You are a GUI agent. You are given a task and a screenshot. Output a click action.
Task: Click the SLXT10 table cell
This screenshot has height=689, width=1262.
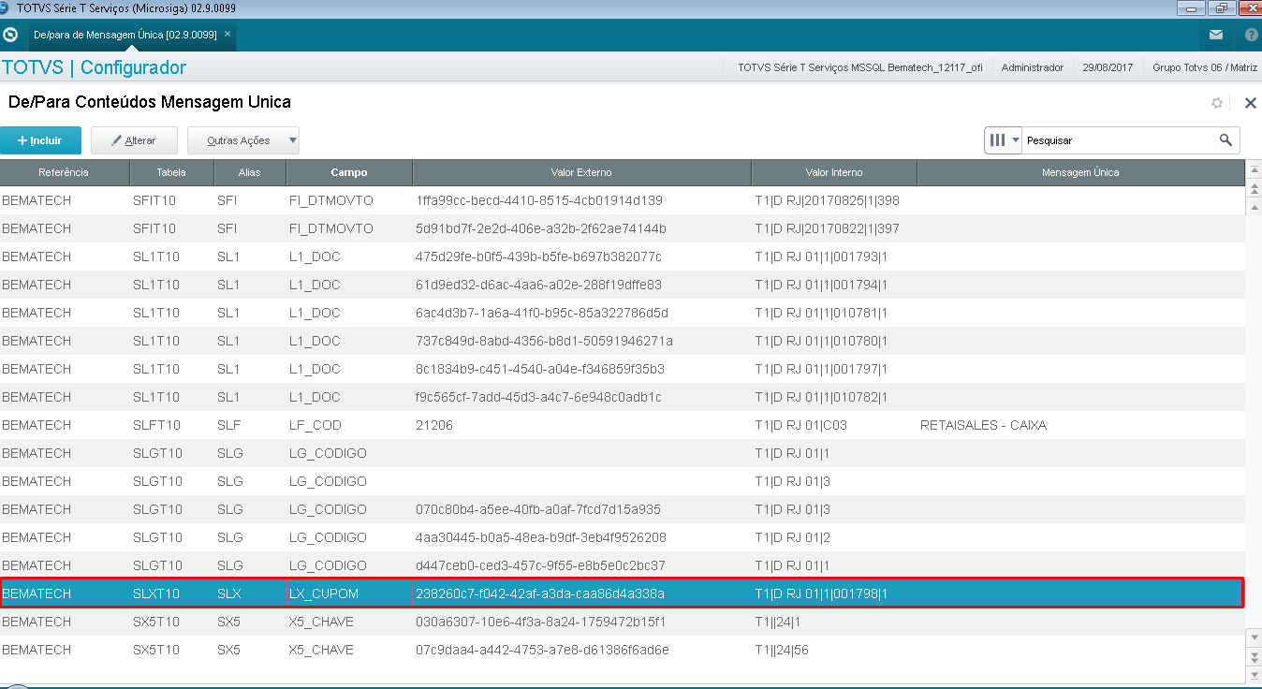tap(156, 594)
